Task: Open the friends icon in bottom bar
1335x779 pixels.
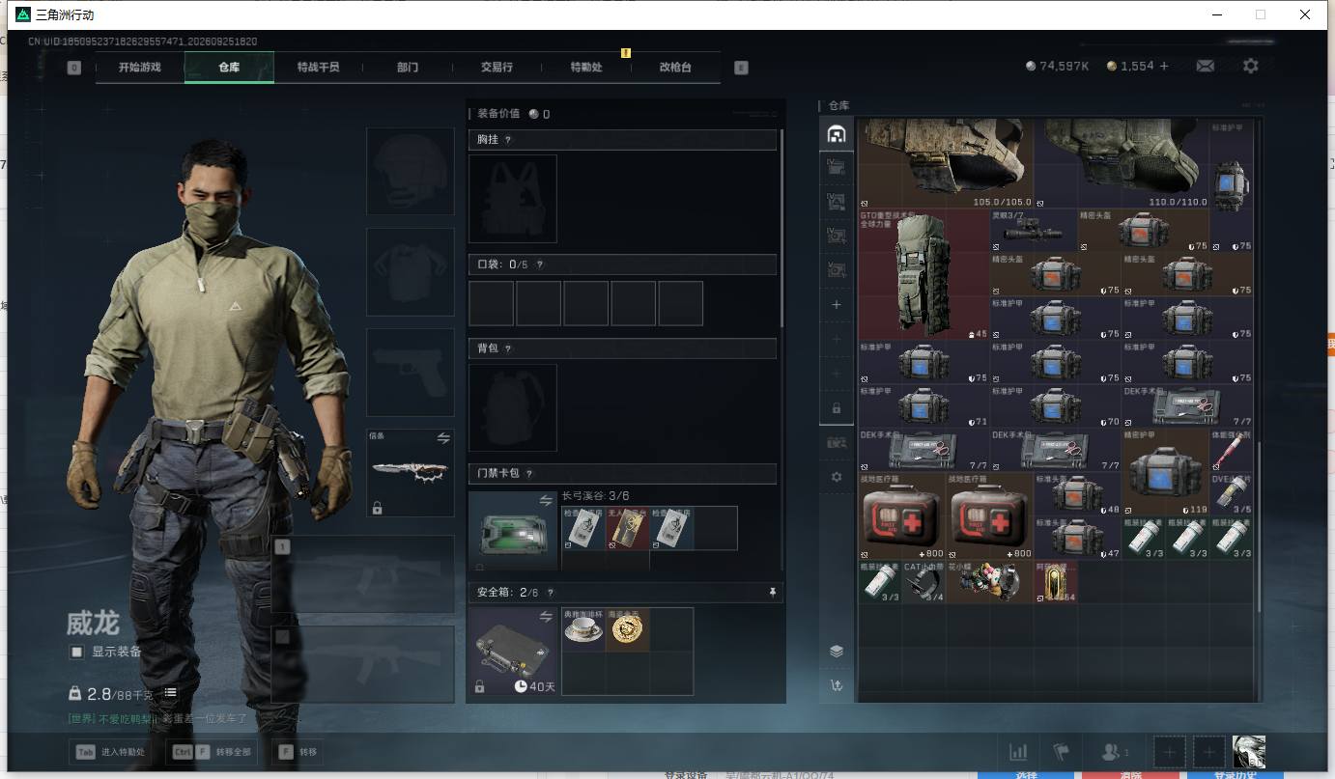Action: (x=1114, y=752)
